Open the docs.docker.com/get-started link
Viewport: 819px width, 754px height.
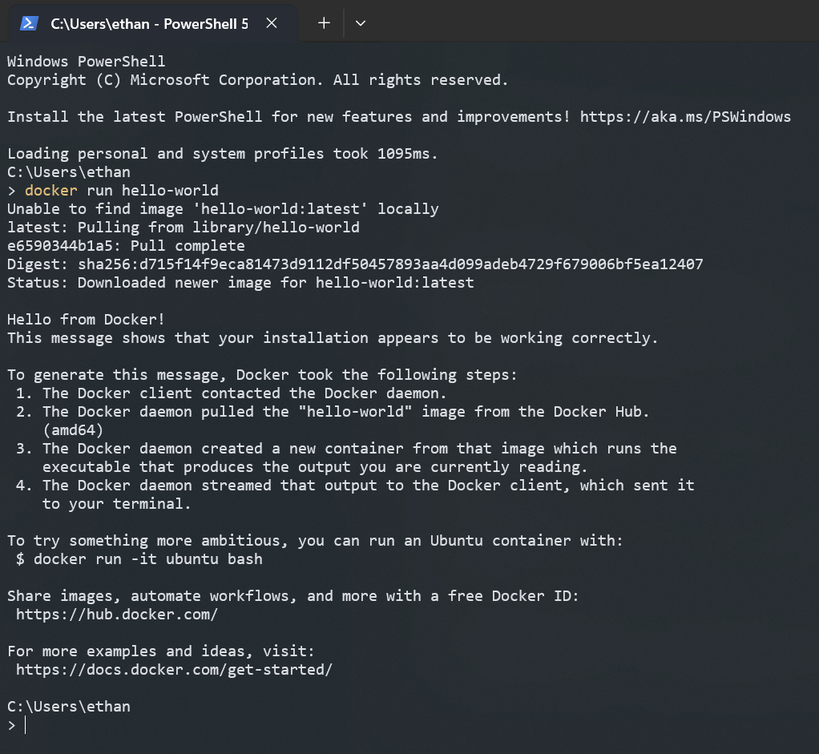click(x=174, y=669)
